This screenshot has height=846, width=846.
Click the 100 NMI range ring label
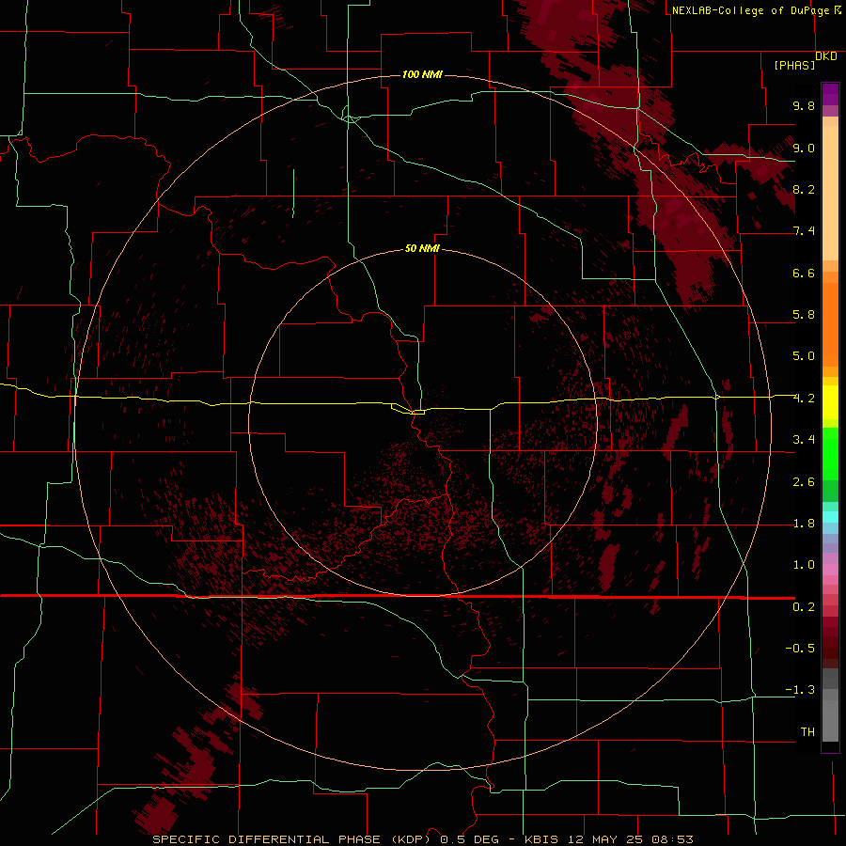coord(422,74)
